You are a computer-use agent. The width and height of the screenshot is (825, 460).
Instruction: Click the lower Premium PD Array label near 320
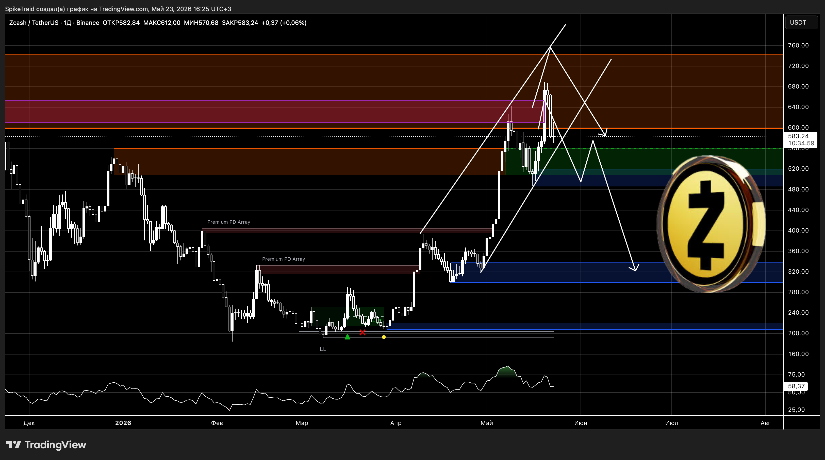tap(284, 259)
